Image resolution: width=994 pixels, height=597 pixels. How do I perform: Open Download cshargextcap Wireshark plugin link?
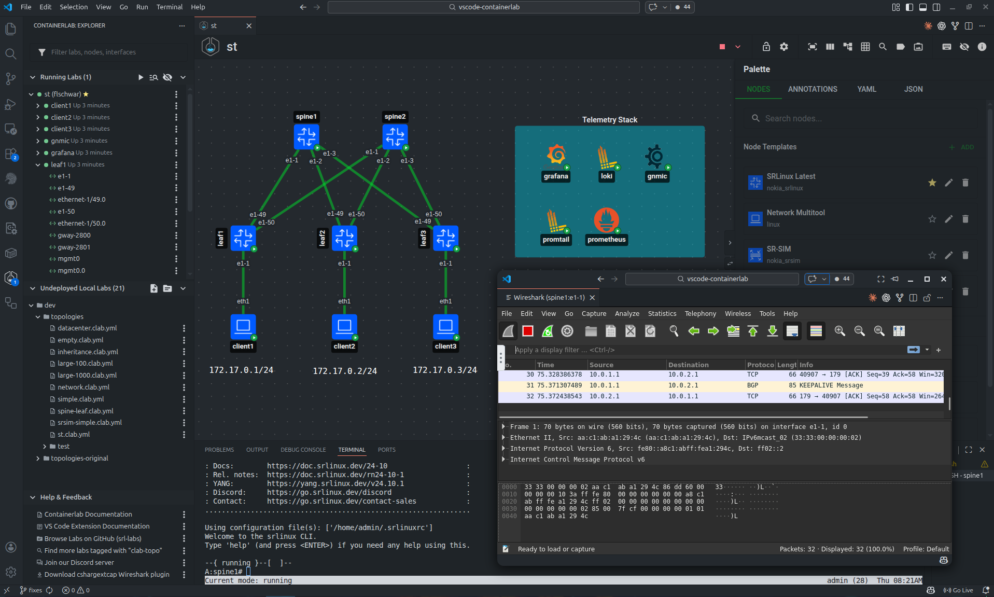click(x=107, y=575)
